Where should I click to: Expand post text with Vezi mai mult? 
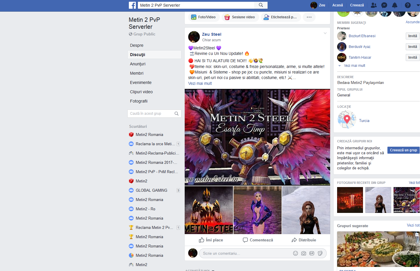[200, 83]
